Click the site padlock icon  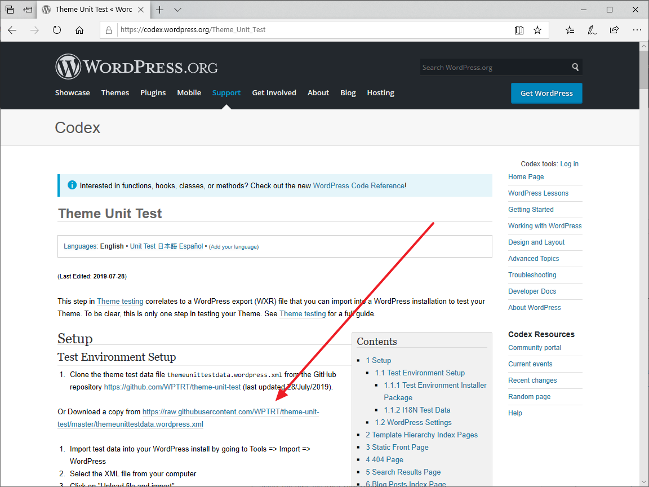pyautogui.click(x=109, y=30)
